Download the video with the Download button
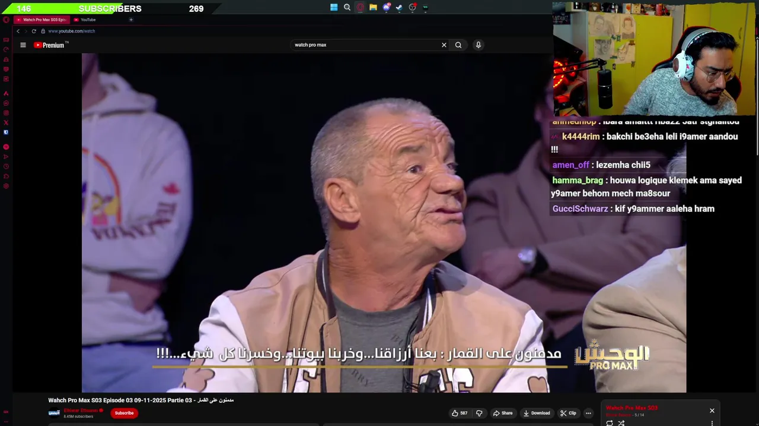 point(537,413)
